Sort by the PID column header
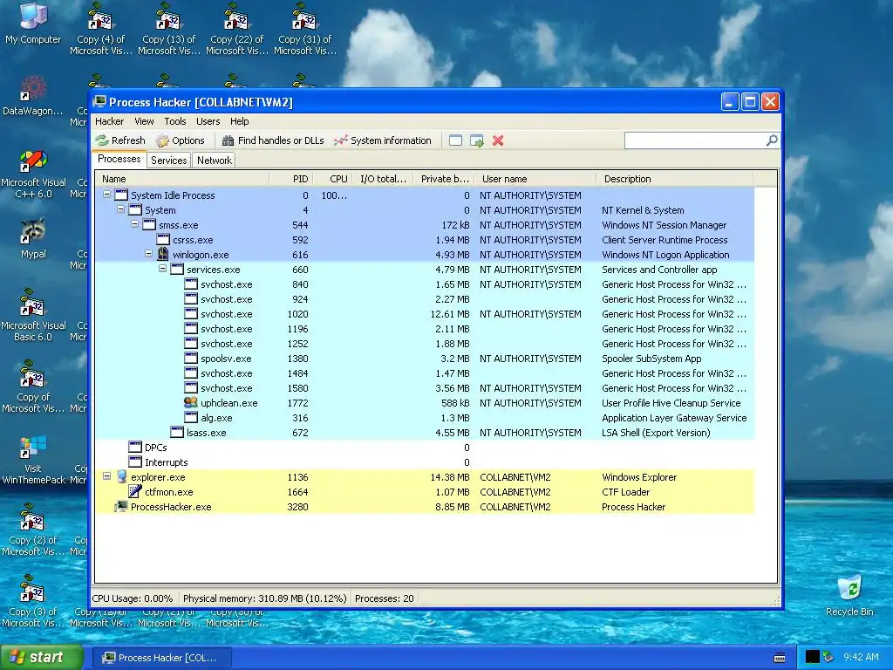 290,179
